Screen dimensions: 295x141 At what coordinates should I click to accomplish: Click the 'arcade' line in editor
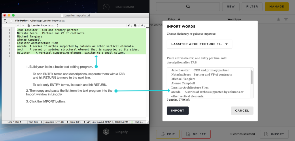point(75,46)
